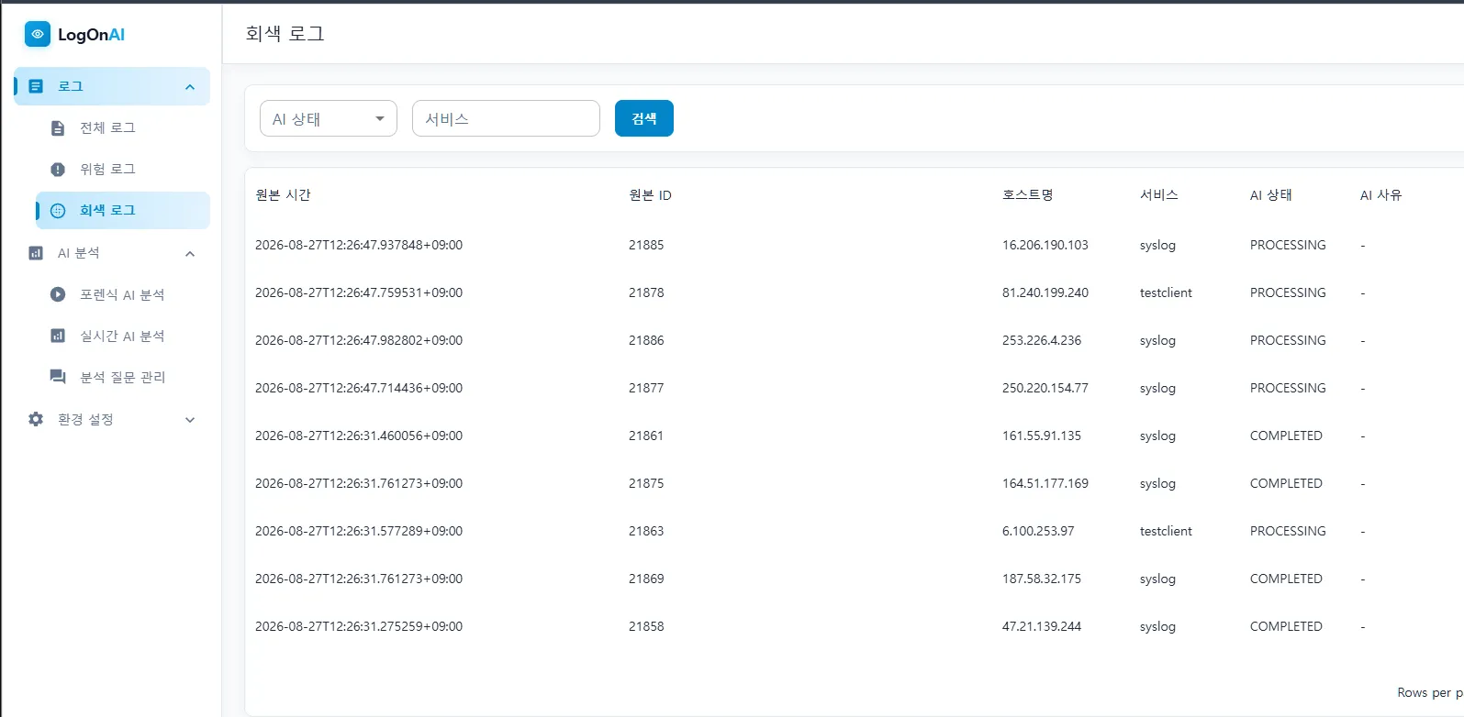Click the AI 상태 column header
This screenshot has height=717, width=1464.
[1271, 194]
